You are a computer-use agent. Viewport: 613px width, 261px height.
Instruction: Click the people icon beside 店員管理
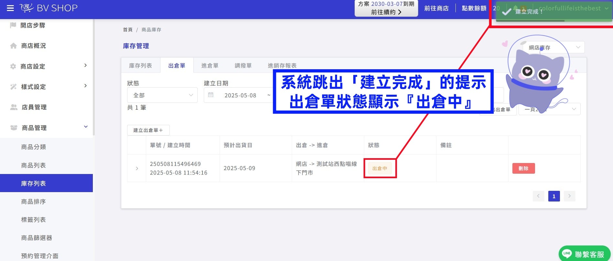[14, 107]
